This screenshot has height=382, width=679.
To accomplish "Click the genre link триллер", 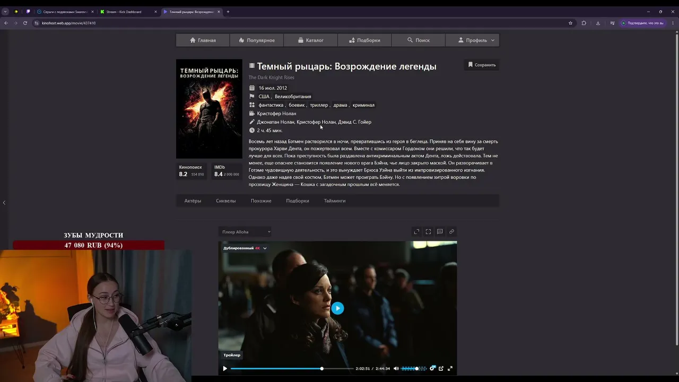I will point(319,105).
